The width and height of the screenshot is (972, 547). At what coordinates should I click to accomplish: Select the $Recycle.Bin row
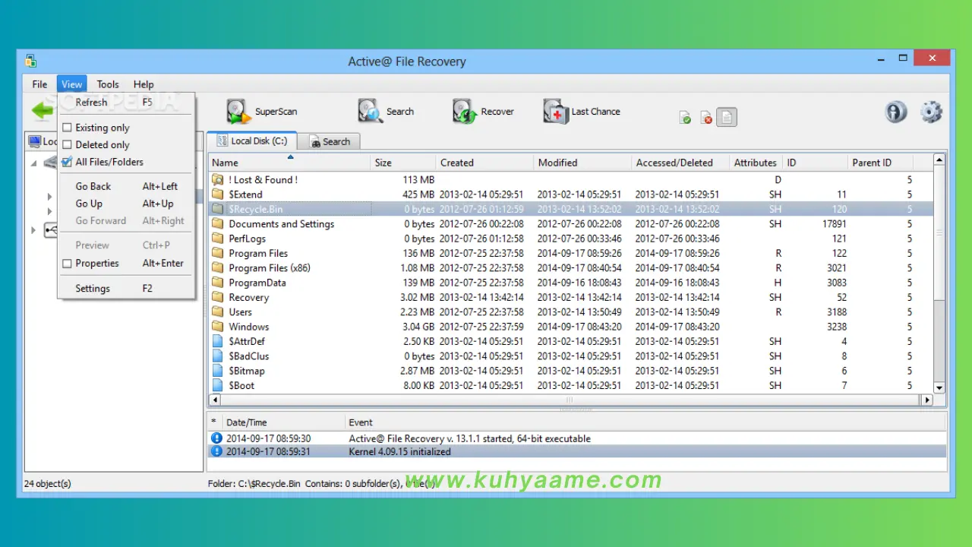[571, 209]
